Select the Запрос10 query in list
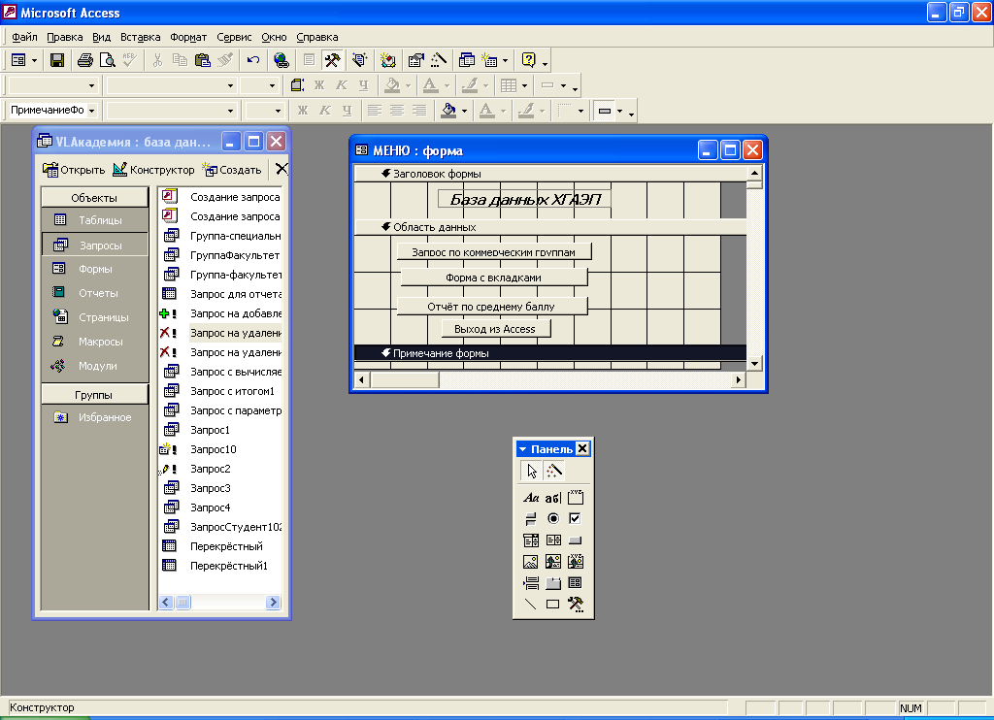The width and height of the screenshot is (994, 720). pos(213,449)
